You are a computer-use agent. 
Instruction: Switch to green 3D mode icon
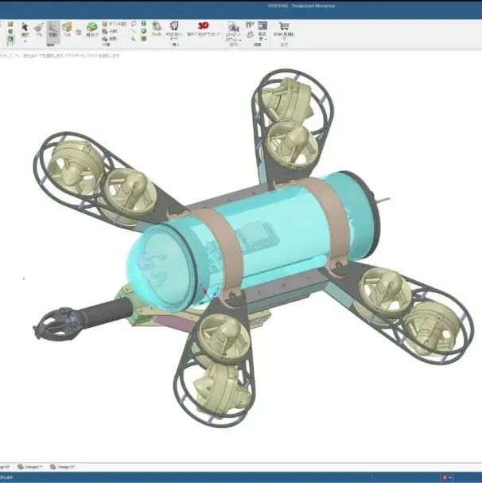pyautogui.click(x=10, y=39)
